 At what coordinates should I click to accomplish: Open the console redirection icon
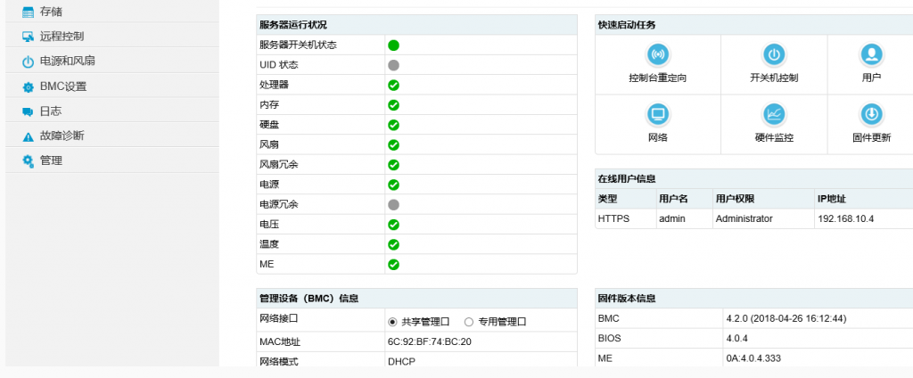click(x=657, y=55)
